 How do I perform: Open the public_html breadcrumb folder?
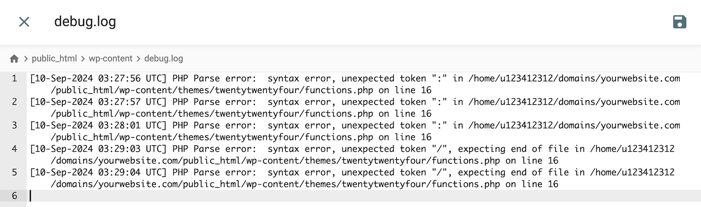tap(54, 59)
